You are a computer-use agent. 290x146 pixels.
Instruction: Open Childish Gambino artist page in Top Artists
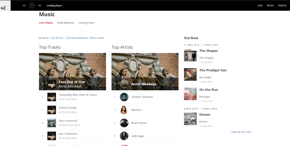point(142,97)
